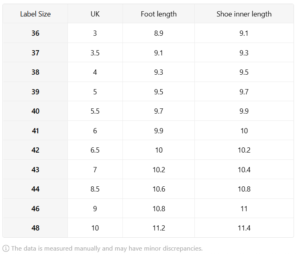
Task: Select the Label Size column header
Action: [35, 14]
